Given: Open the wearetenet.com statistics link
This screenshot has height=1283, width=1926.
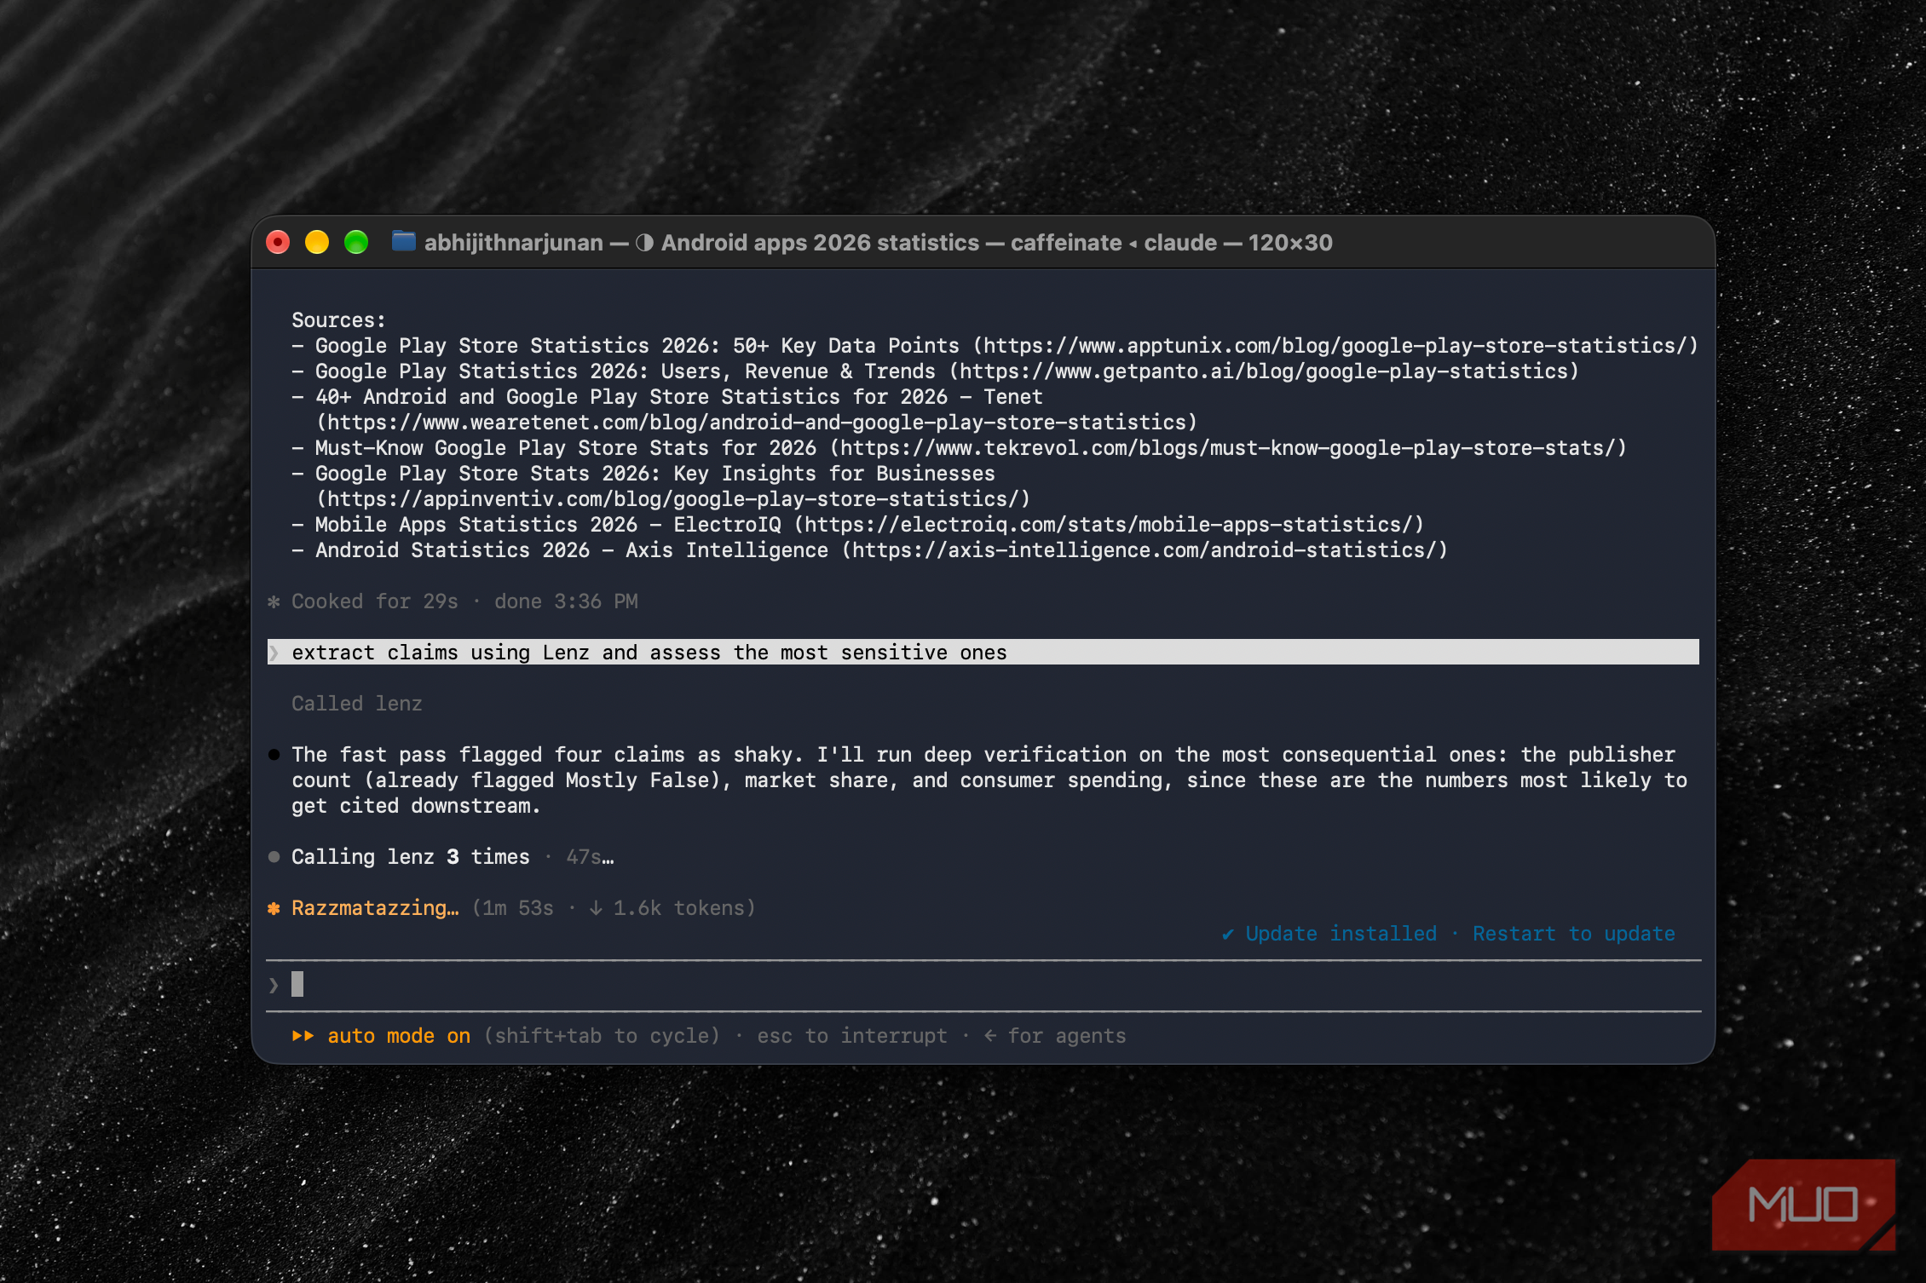Looking at the screenshot, I should click(x=757, y=423).
